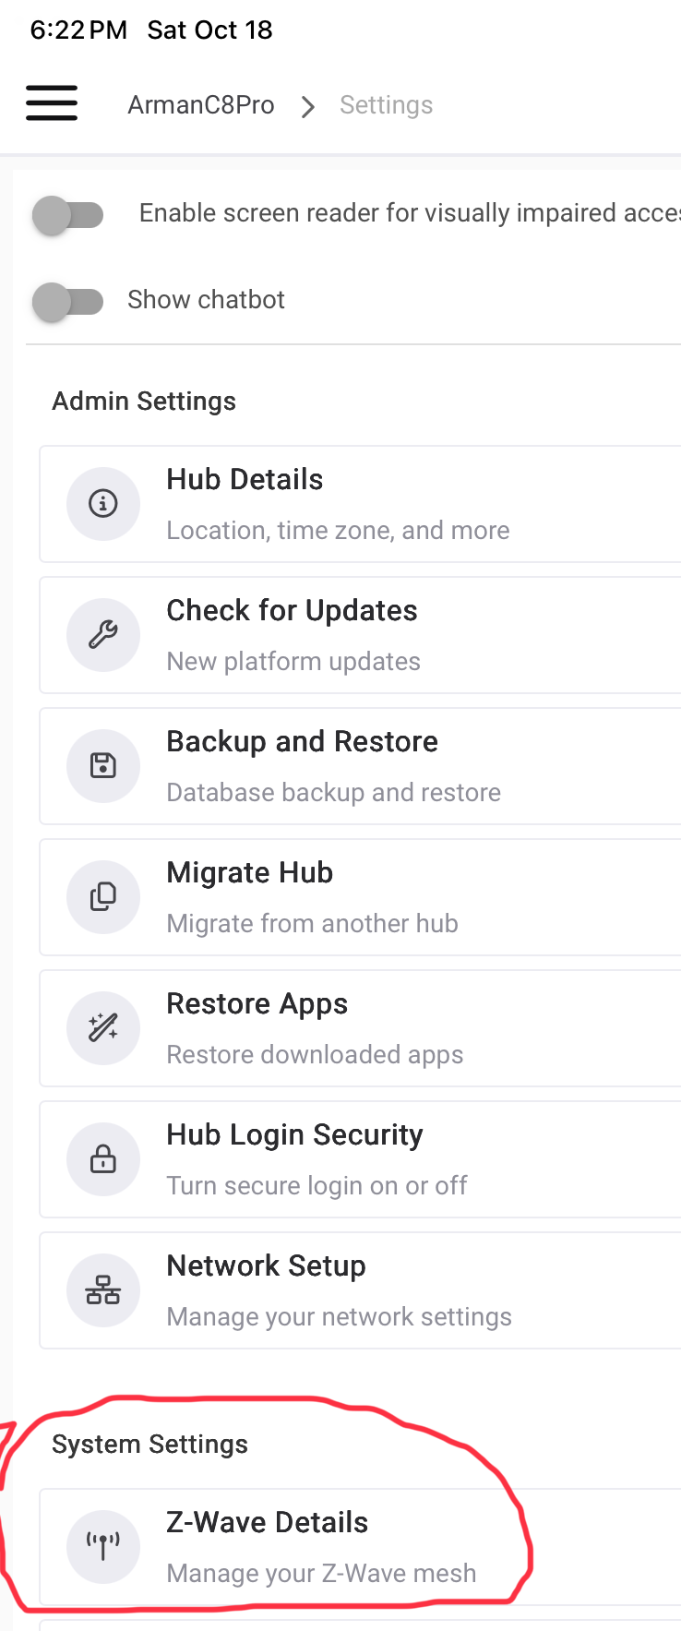
Task: Open Backup and Restore title
Action: point(302,742)
